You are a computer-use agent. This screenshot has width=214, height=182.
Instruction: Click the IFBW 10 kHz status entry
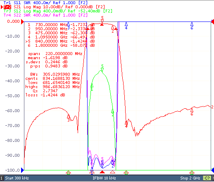point(104,178)
